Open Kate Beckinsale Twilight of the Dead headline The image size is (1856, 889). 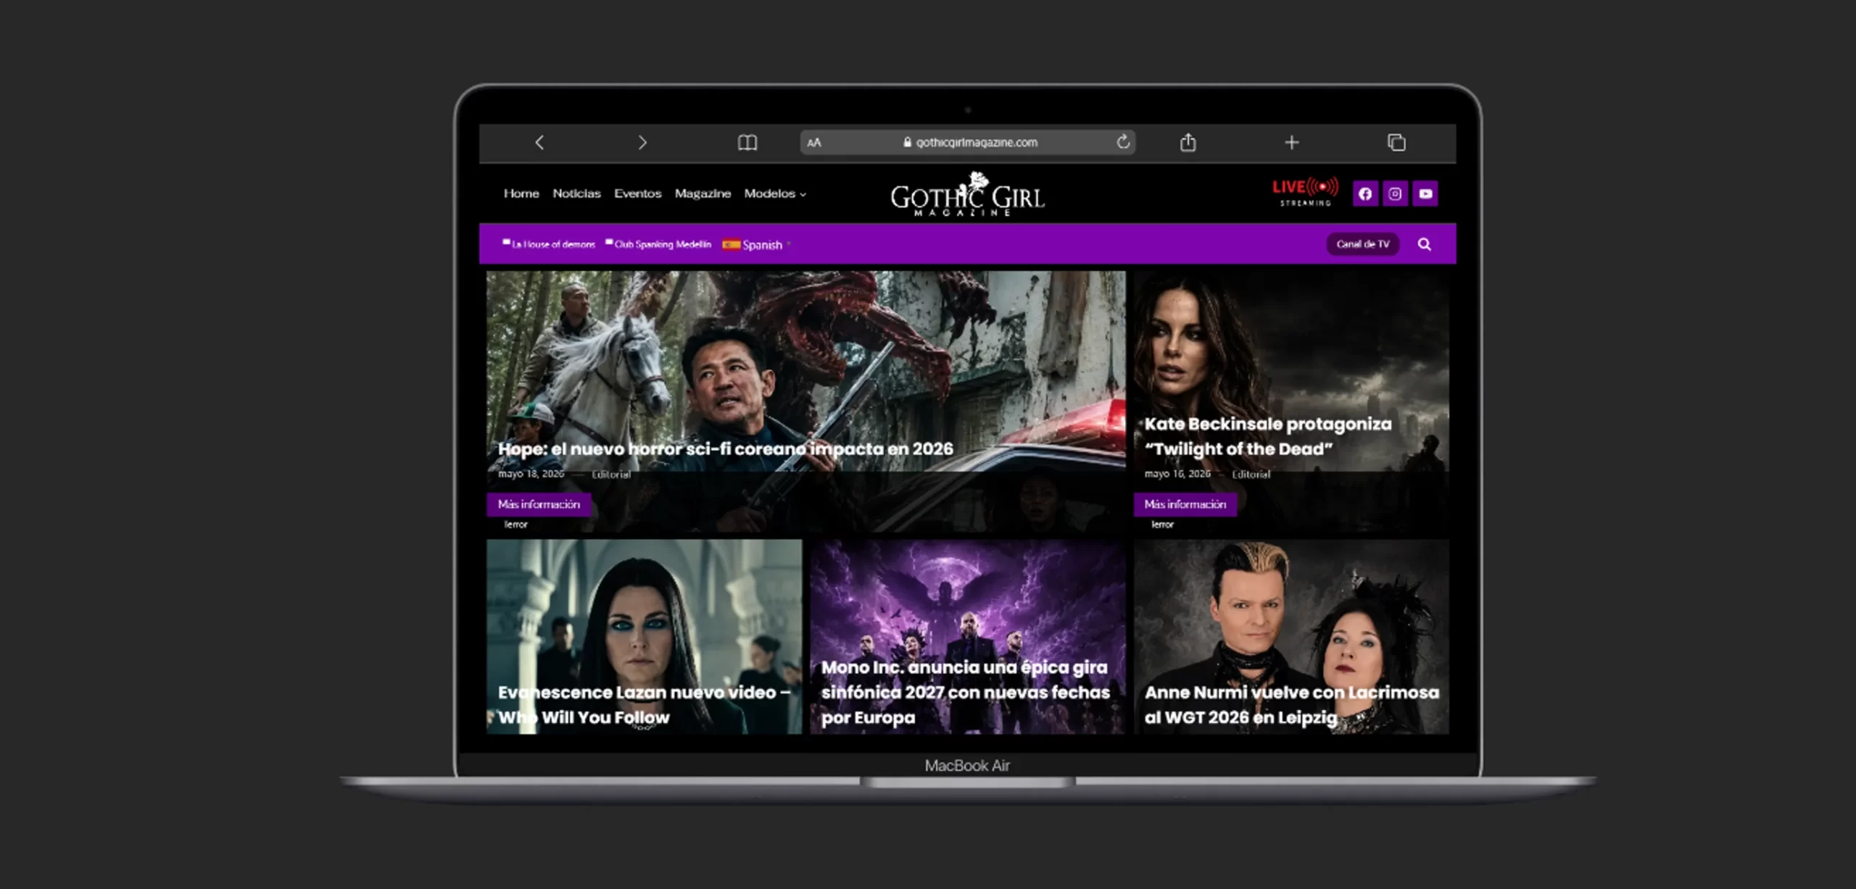[x=1267, y=436]
